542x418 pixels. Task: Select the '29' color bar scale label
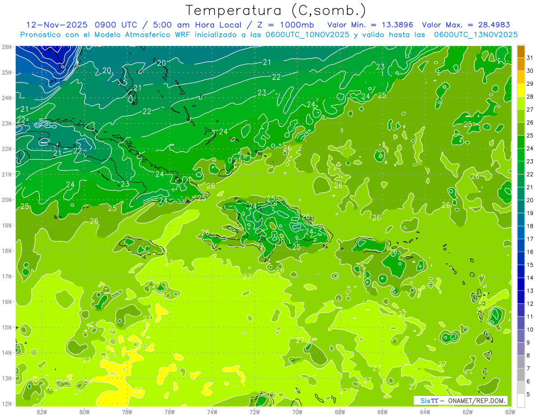(x=530, y=84)
